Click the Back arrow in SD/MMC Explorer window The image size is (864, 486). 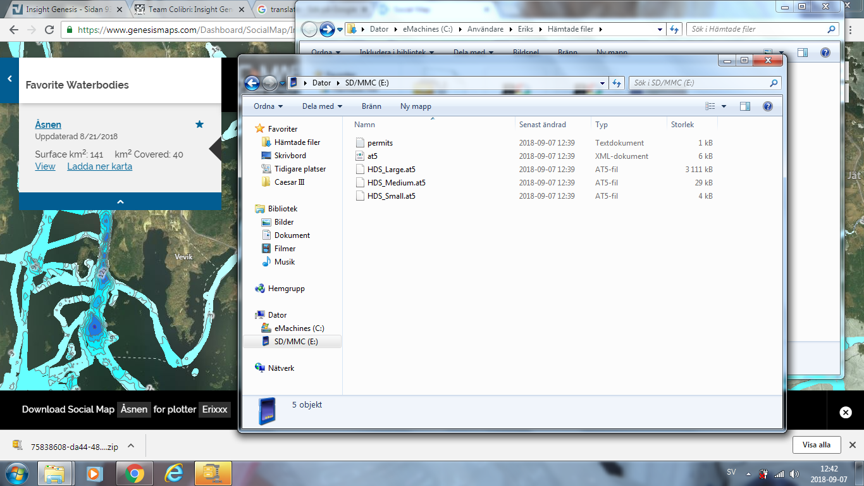[x=252, y=83]
